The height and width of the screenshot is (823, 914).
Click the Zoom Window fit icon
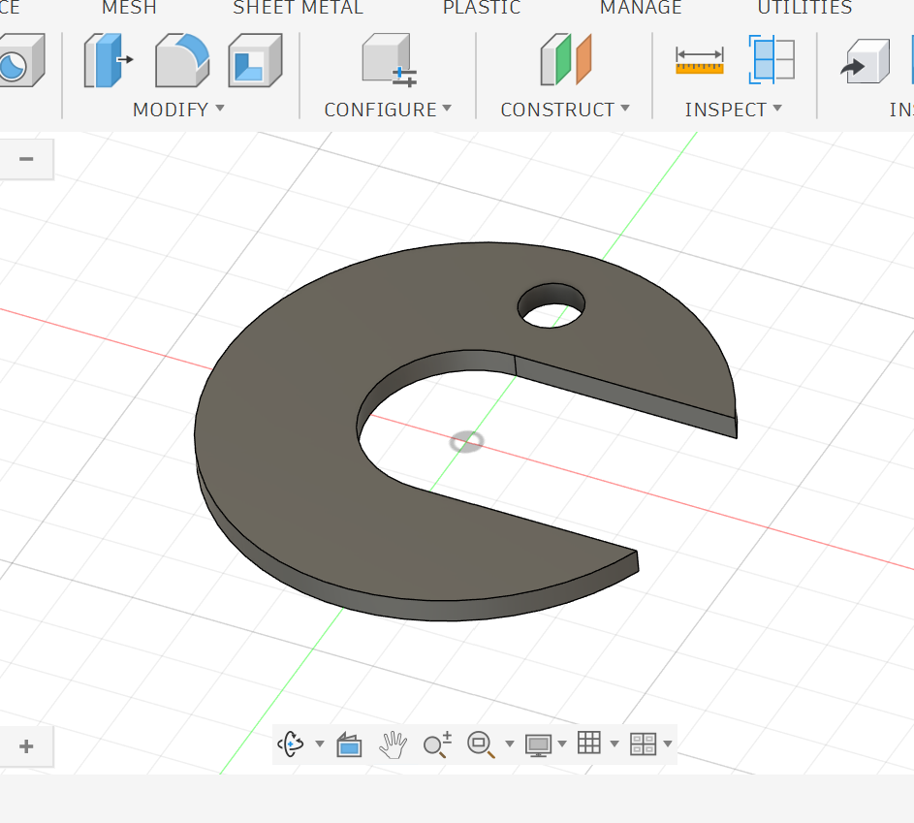[481, 744]
